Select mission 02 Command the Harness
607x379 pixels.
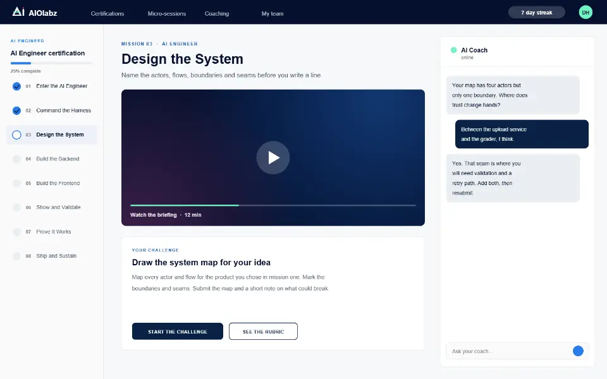51,111
